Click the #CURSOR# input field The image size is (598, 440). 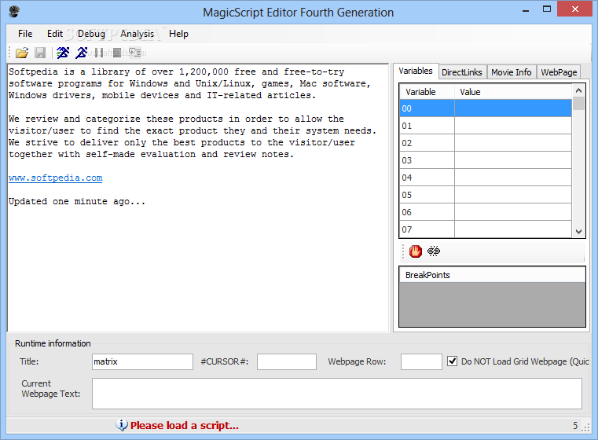(286, 361)
